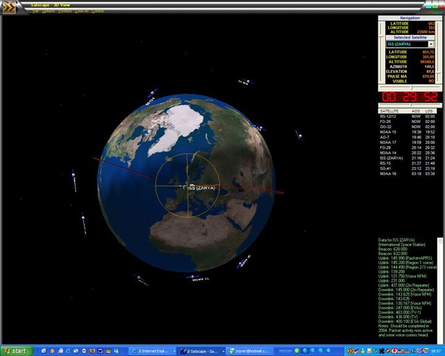Open the Selected Satellite dropdown
The image size is (445, 356).
tap(430, 44)
